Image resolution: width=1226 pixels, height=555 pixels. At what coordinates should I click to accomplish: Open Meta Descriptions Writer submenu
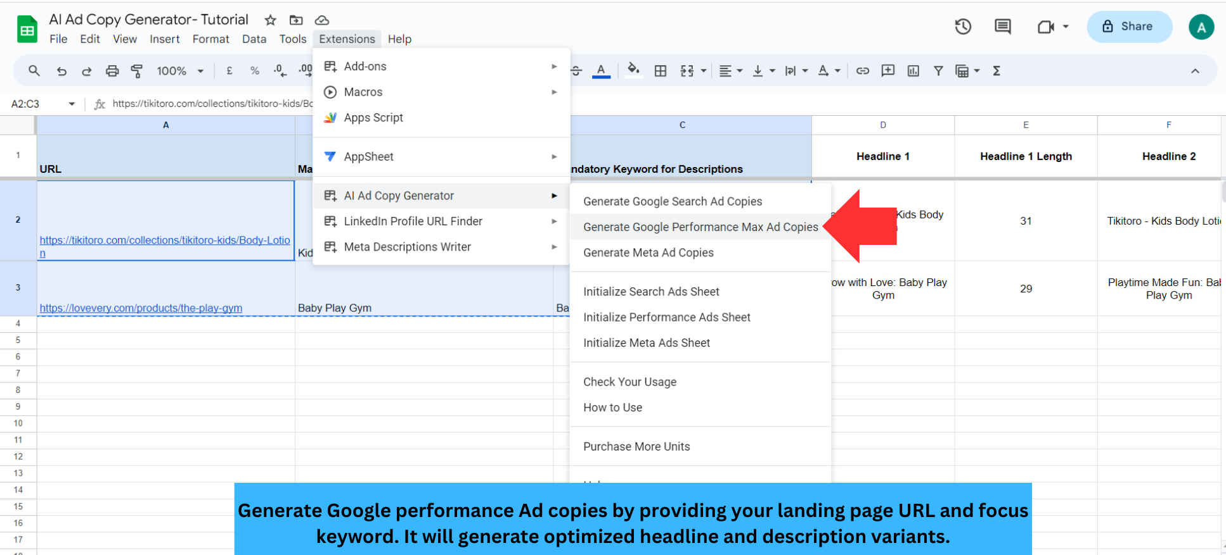tap(442, 247)
